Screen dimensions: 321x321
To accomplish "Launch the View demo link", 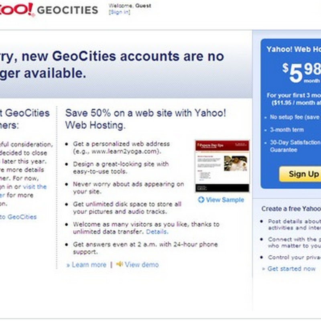I will [142, 264].
